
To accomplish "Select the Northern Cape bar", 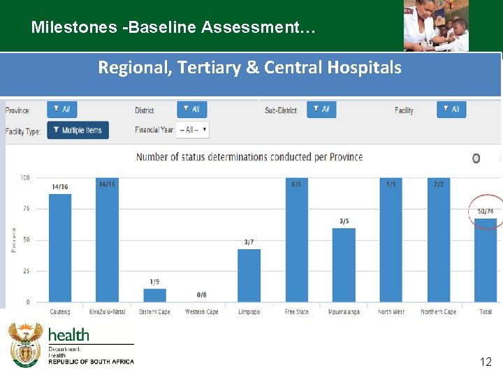I will [x=439, y=239].
